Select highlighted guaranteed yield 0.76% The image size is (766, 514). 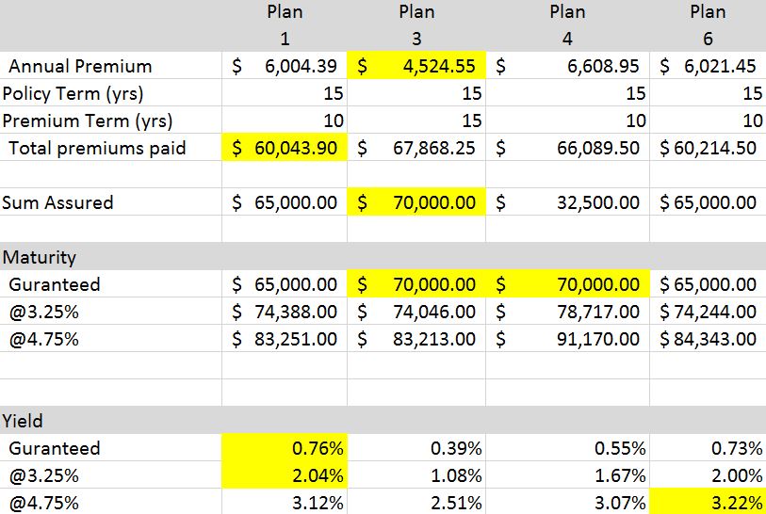[x=285, y=448]
